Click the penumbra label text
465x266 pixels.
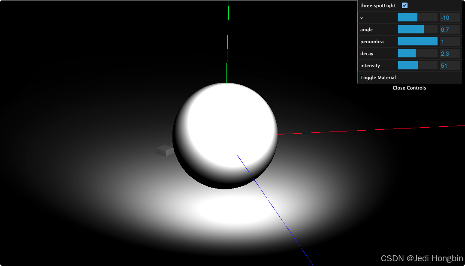pos(372,42)
